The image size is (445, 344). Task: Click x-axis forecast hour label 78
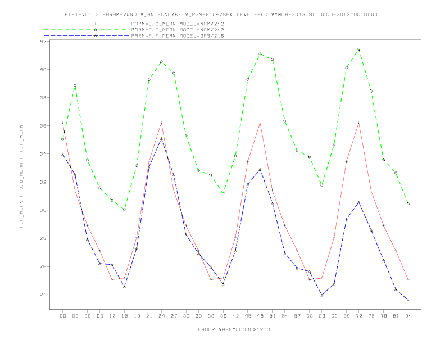383,316
